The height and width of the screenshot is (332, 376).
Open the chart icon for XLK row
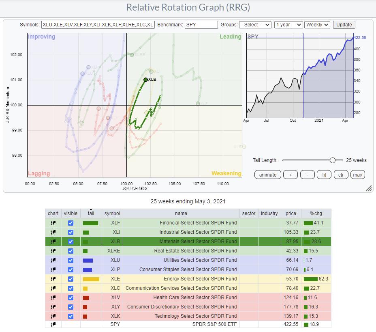(53, 316)
